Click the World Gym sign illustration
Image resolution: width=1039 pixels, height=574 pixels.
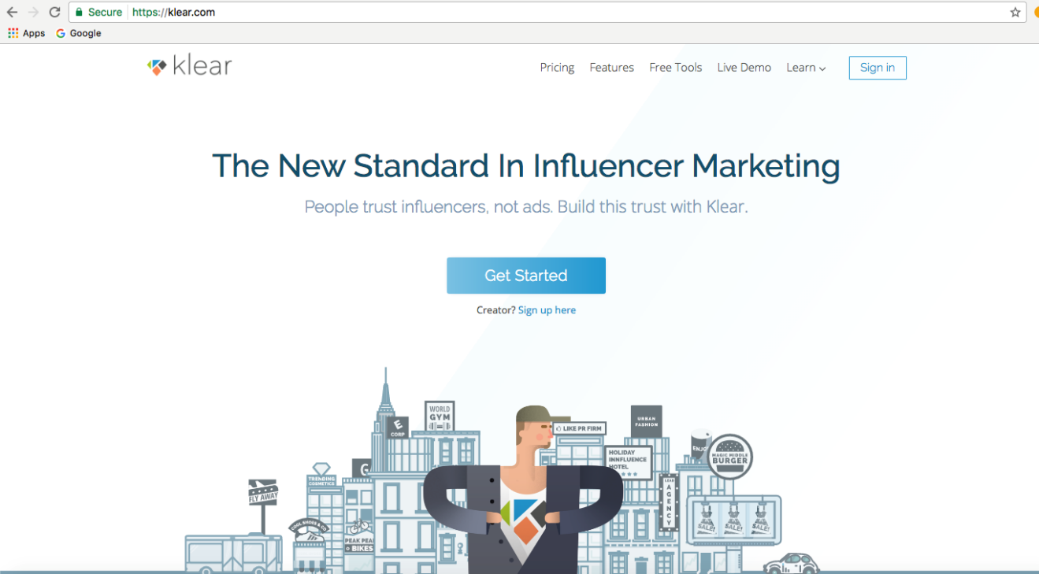pos(440,414)
